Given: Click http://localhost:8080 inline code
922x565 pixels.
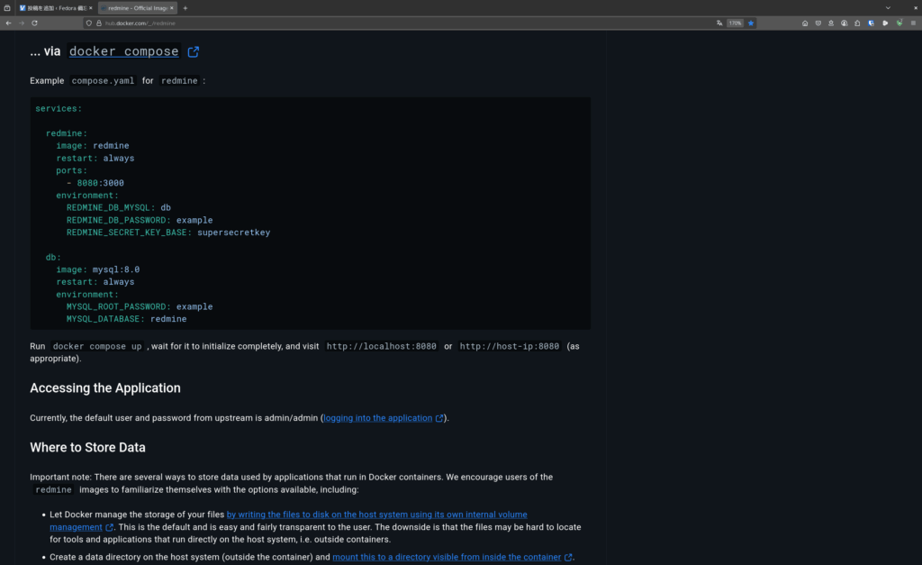Looking at the screenshot, I should pos(382,346).
